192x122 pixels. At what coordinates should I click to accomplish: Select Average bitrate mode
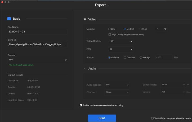[141, 58]
